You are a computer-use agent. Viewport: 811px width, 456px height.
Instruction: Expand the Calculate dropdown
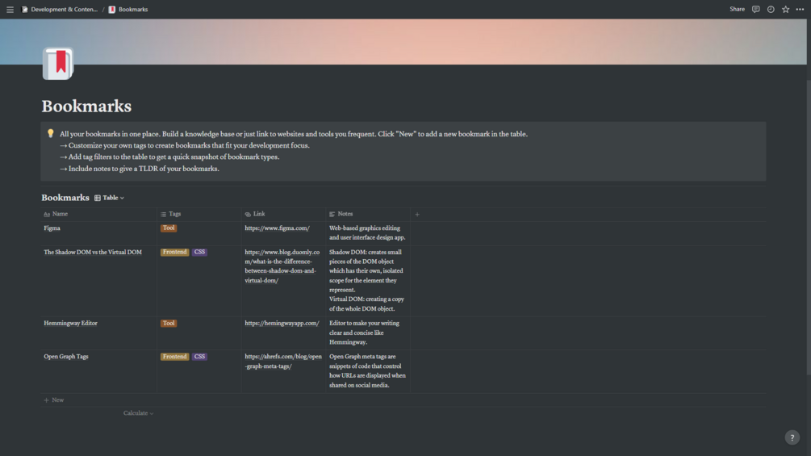coord(138,413)
